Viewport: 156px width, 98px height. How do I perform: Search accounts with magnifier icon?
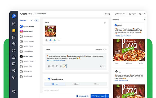tap(32, 21)
